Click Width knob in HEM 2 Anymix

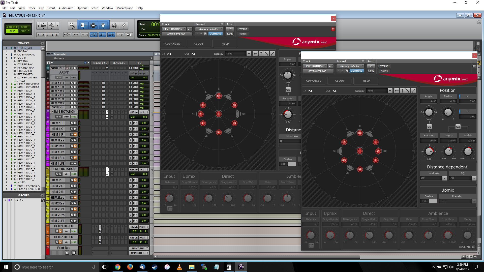tap(468, 152)
